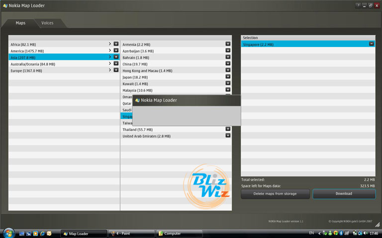Open the Windows Start orb

pyautogui.click(x=8, y=234)
